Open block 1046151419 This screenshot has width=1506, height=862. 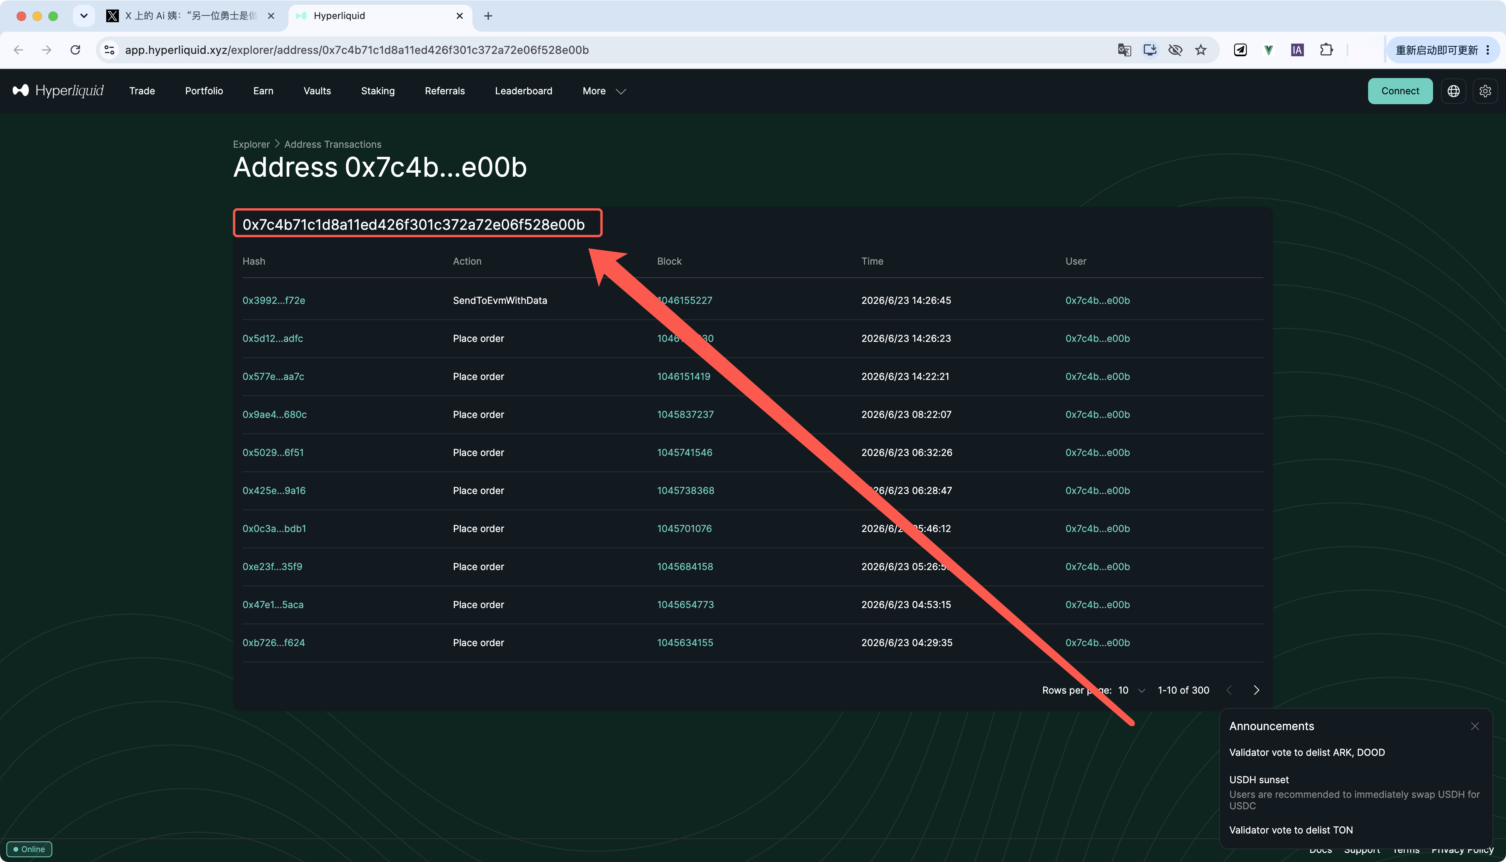click(x=683, y=377)
